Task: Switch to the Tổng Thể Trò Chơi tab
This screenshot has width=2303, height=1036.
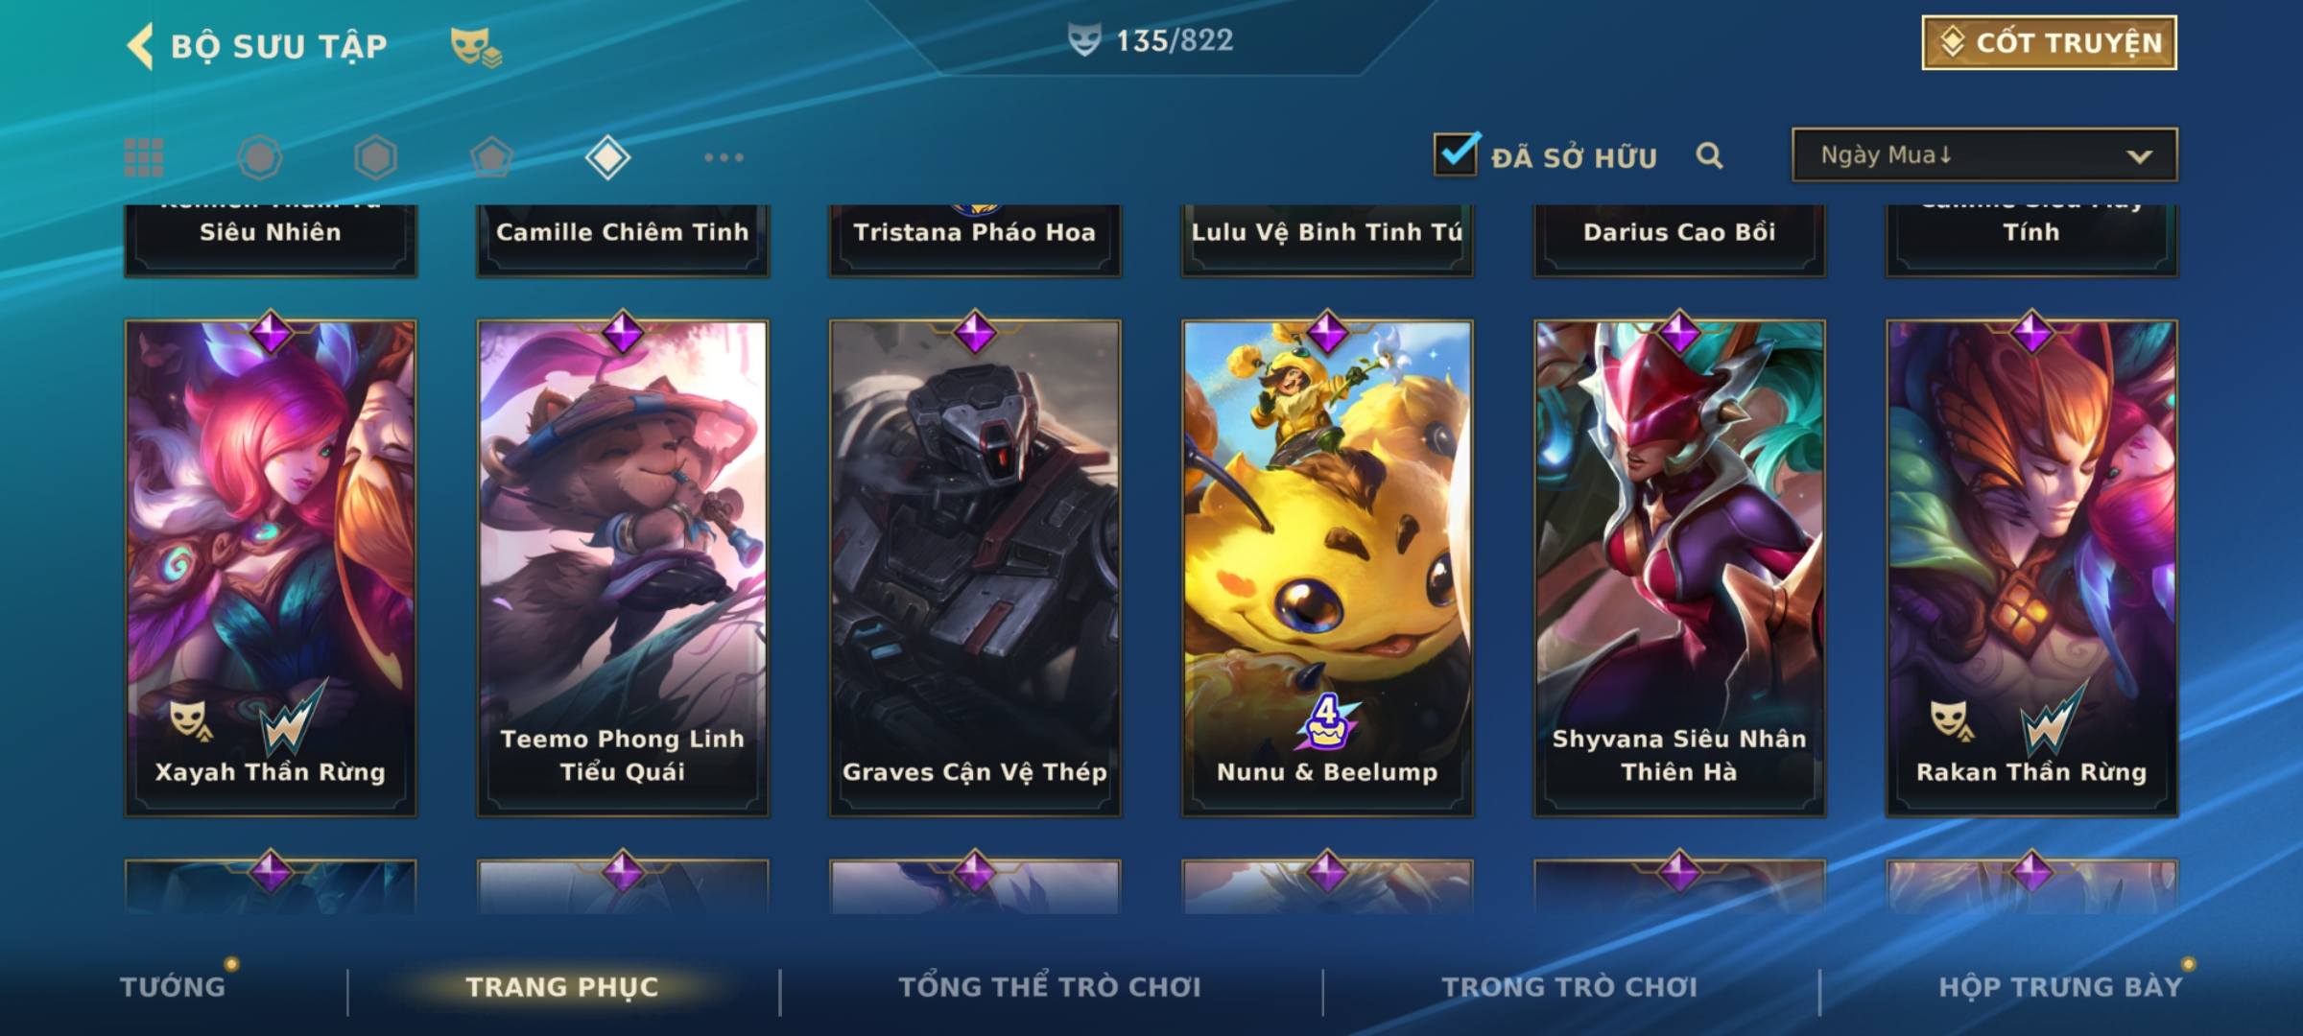Action: [1049, 986]
